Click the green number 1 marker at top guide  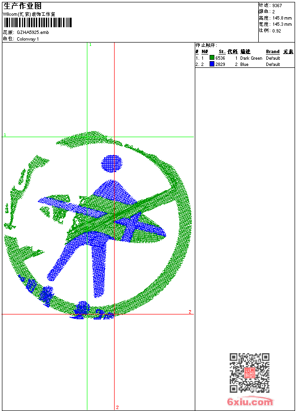(x=90, y=44)
